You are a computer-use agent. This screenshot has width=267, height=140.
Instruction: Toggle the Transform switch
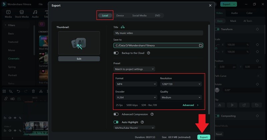[217, 29]
